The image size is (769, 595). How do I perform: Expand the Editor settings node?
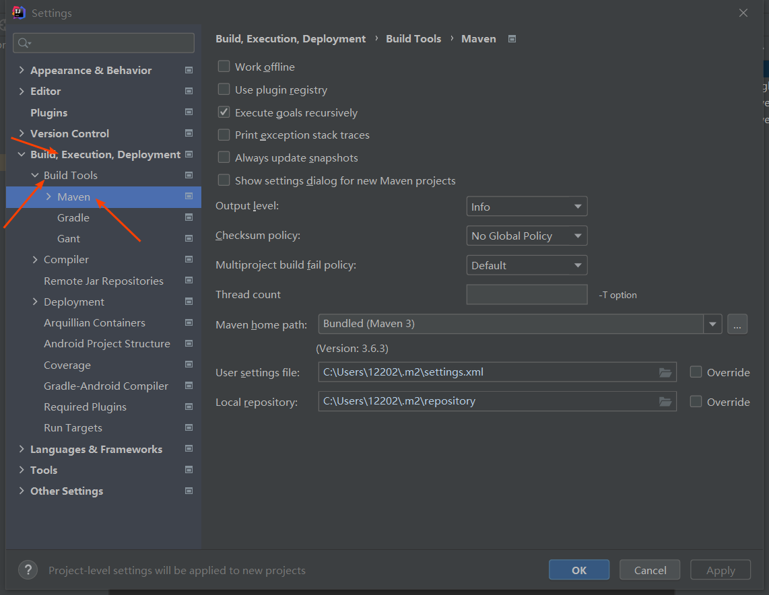click(21, 91)
